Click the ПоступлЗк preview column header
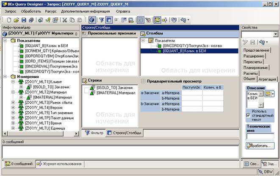 [x=192, y=87]
